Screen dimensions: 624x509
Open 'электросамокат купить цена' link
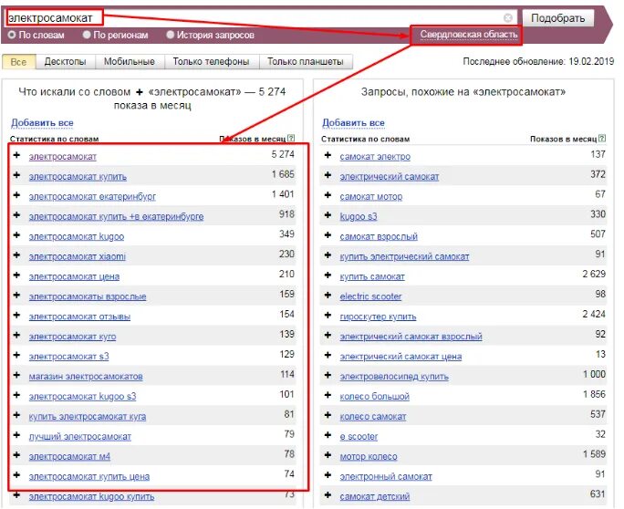pyautogui.click(x=89, y=477)
